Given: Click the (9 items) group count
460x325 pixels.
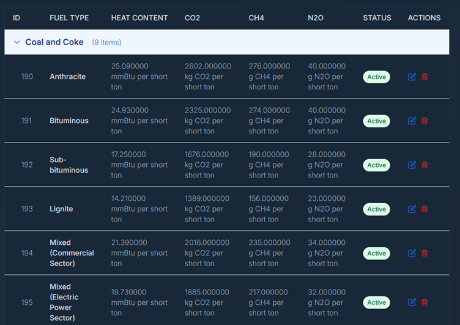Looking at the screenshot, I should 106,43.
